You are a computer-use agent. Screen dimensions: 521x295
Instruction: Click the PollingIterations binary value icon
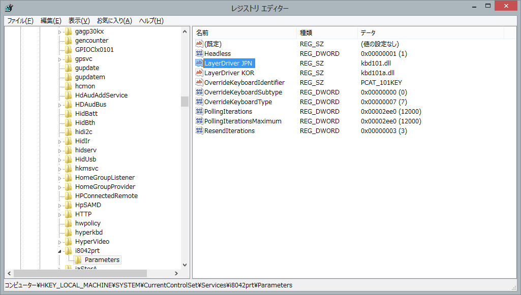pyautogui.click(x=199, y=112)
